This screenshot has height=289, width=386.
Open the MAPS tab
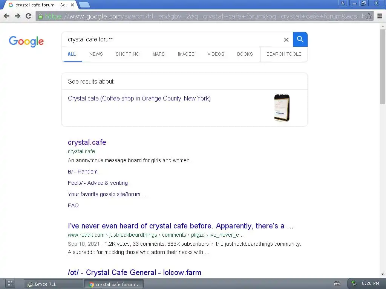coord(159,54)
